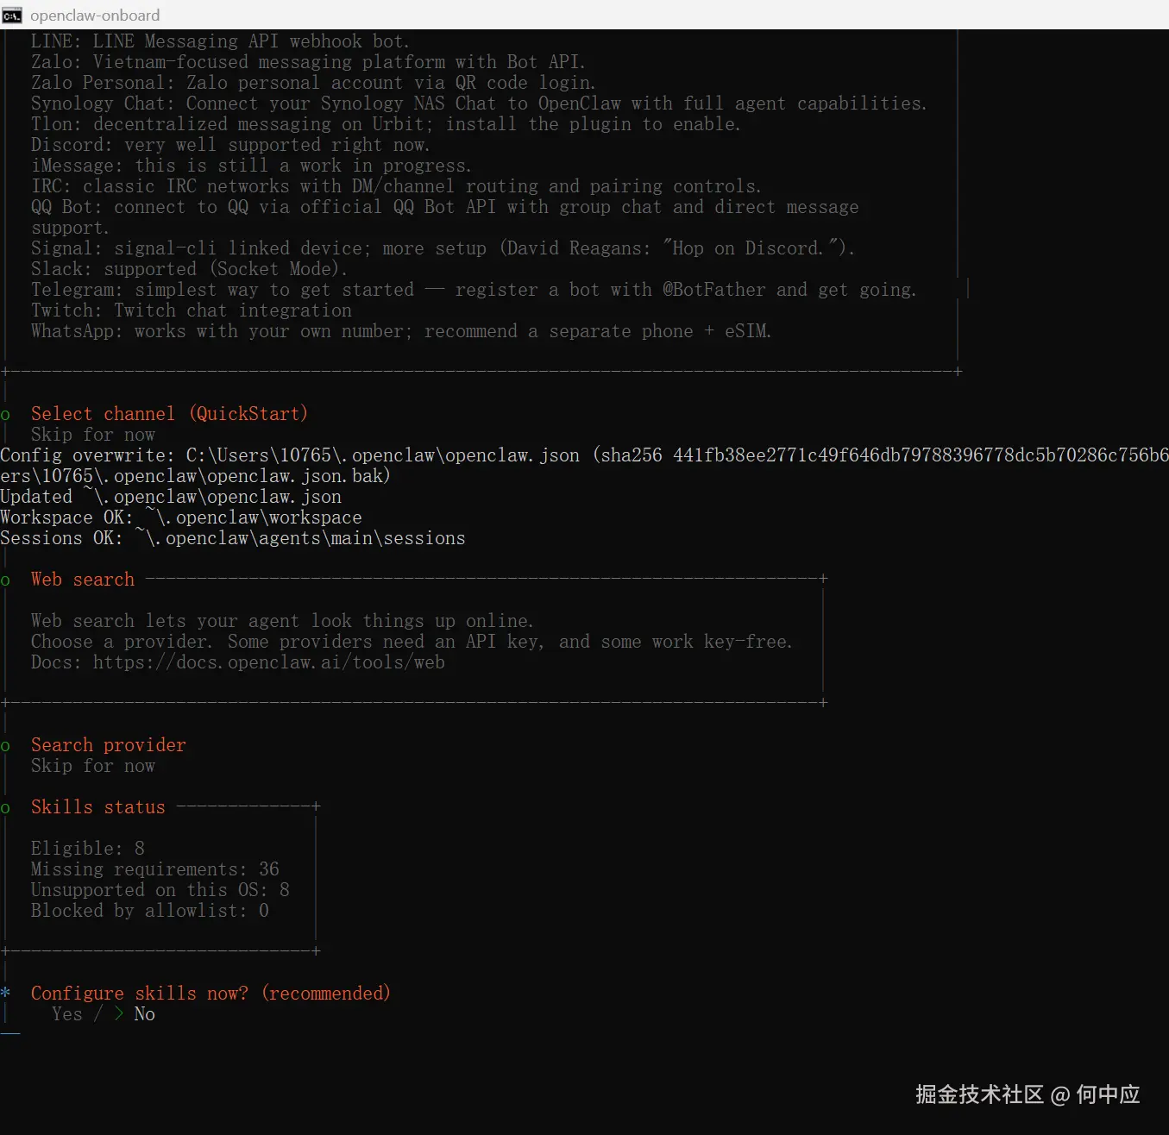Click "Skip for now" under Select channel
This screenshot has width=1169, height=1135.
[93, 435]
